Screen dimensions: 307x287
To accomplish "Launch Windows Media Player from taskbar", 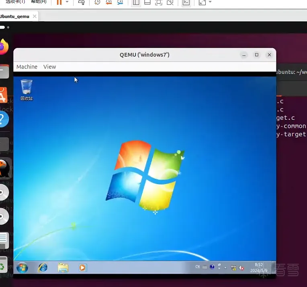I will coord(82,268).
